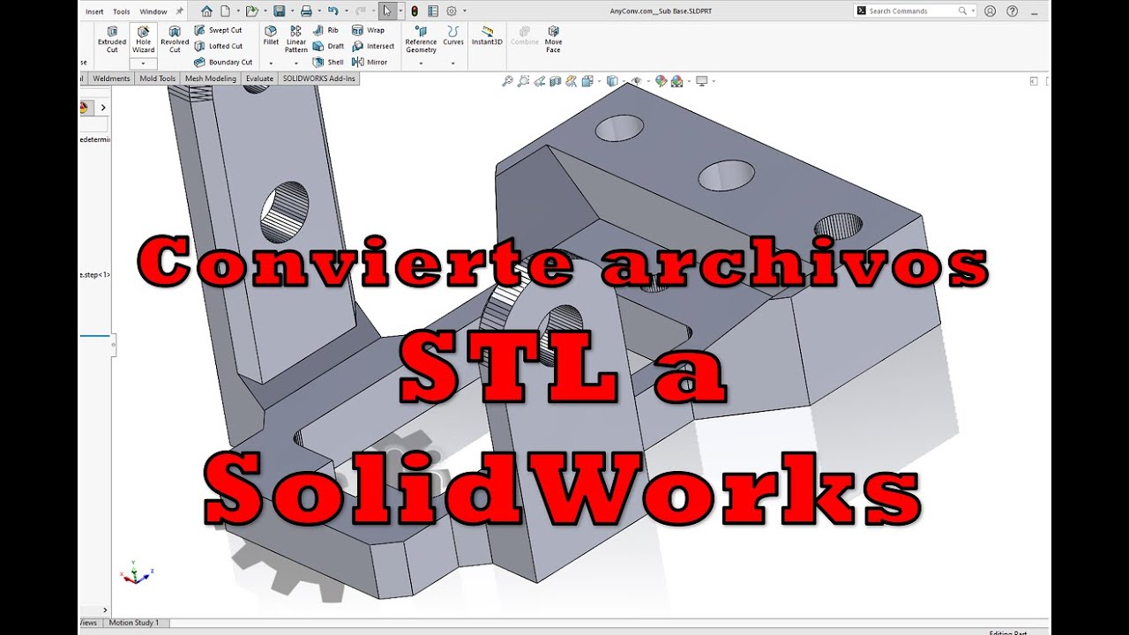
Task: Apply the Fillet feature
Action: 271,35
